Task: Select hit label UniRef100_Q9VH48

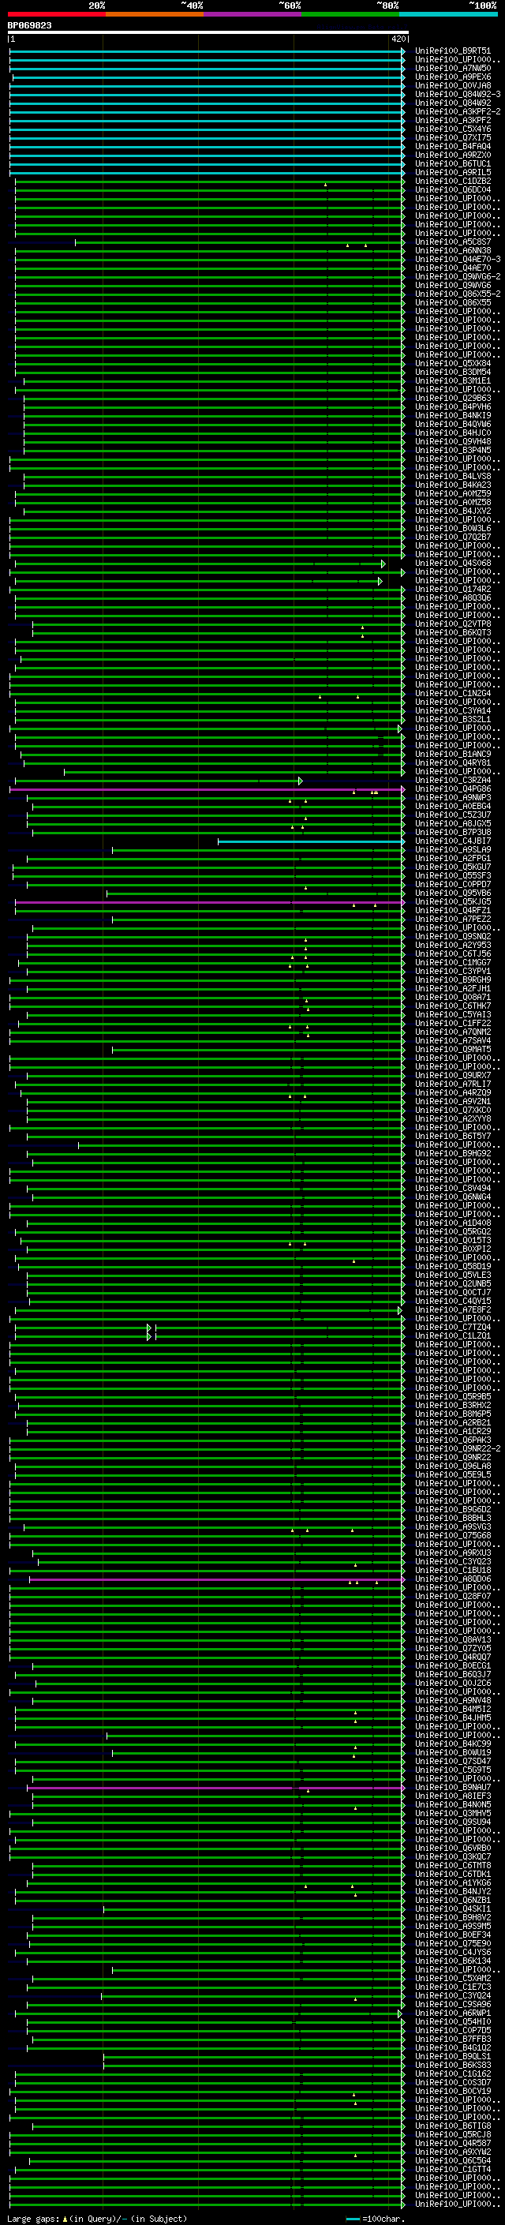Action: (x=452, y=442)
